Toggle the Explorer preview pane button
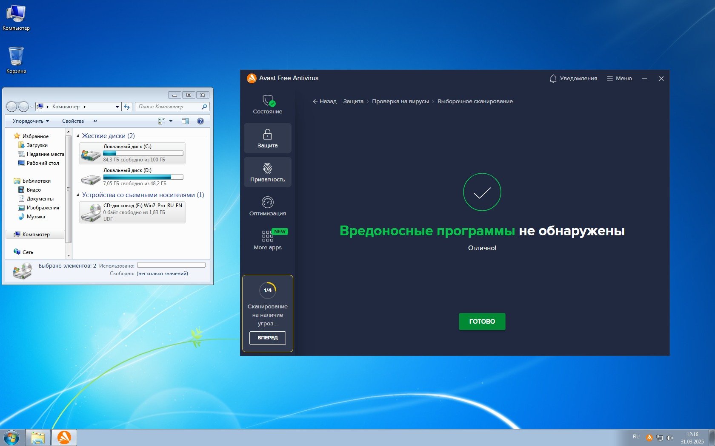Image resolution: width=715 pixels, height=446 pixels. click(x=185, y=121)
